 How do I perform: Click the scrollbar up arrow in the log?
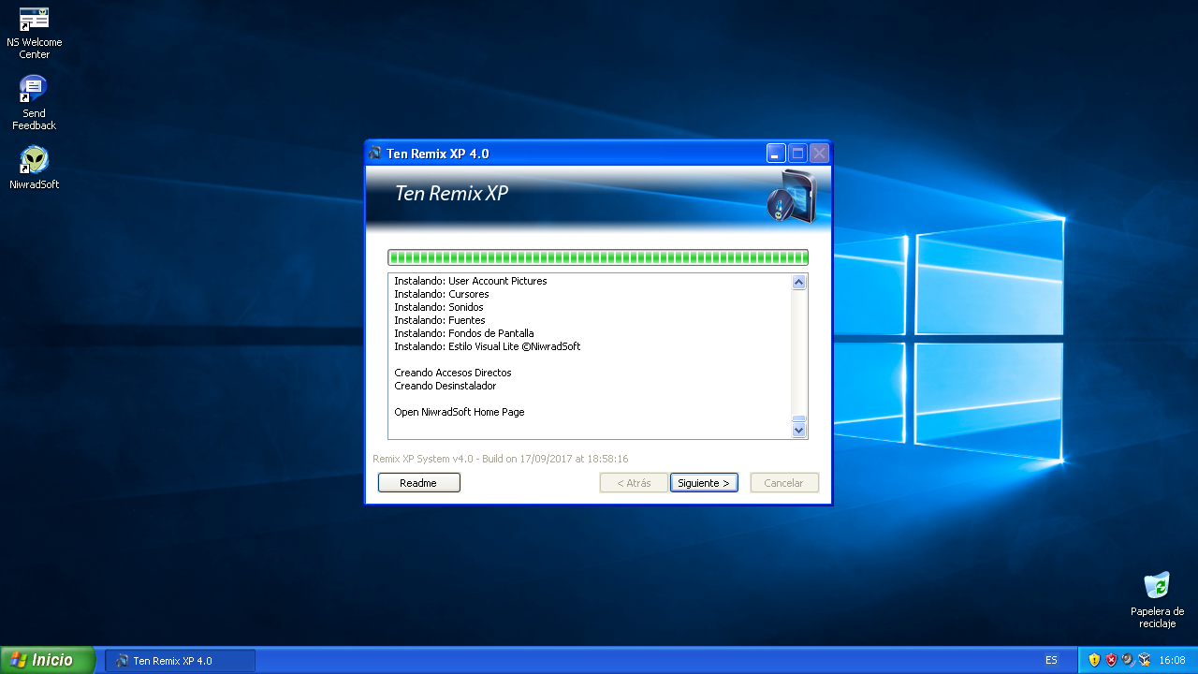(798, 281)
